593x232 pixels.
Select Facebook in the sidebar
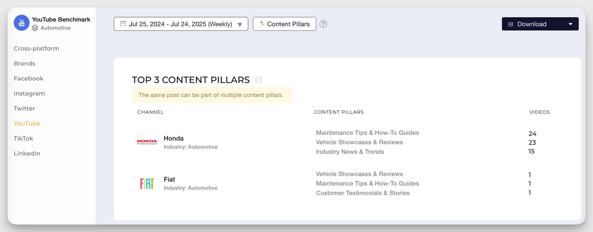(x=28, y=79)
